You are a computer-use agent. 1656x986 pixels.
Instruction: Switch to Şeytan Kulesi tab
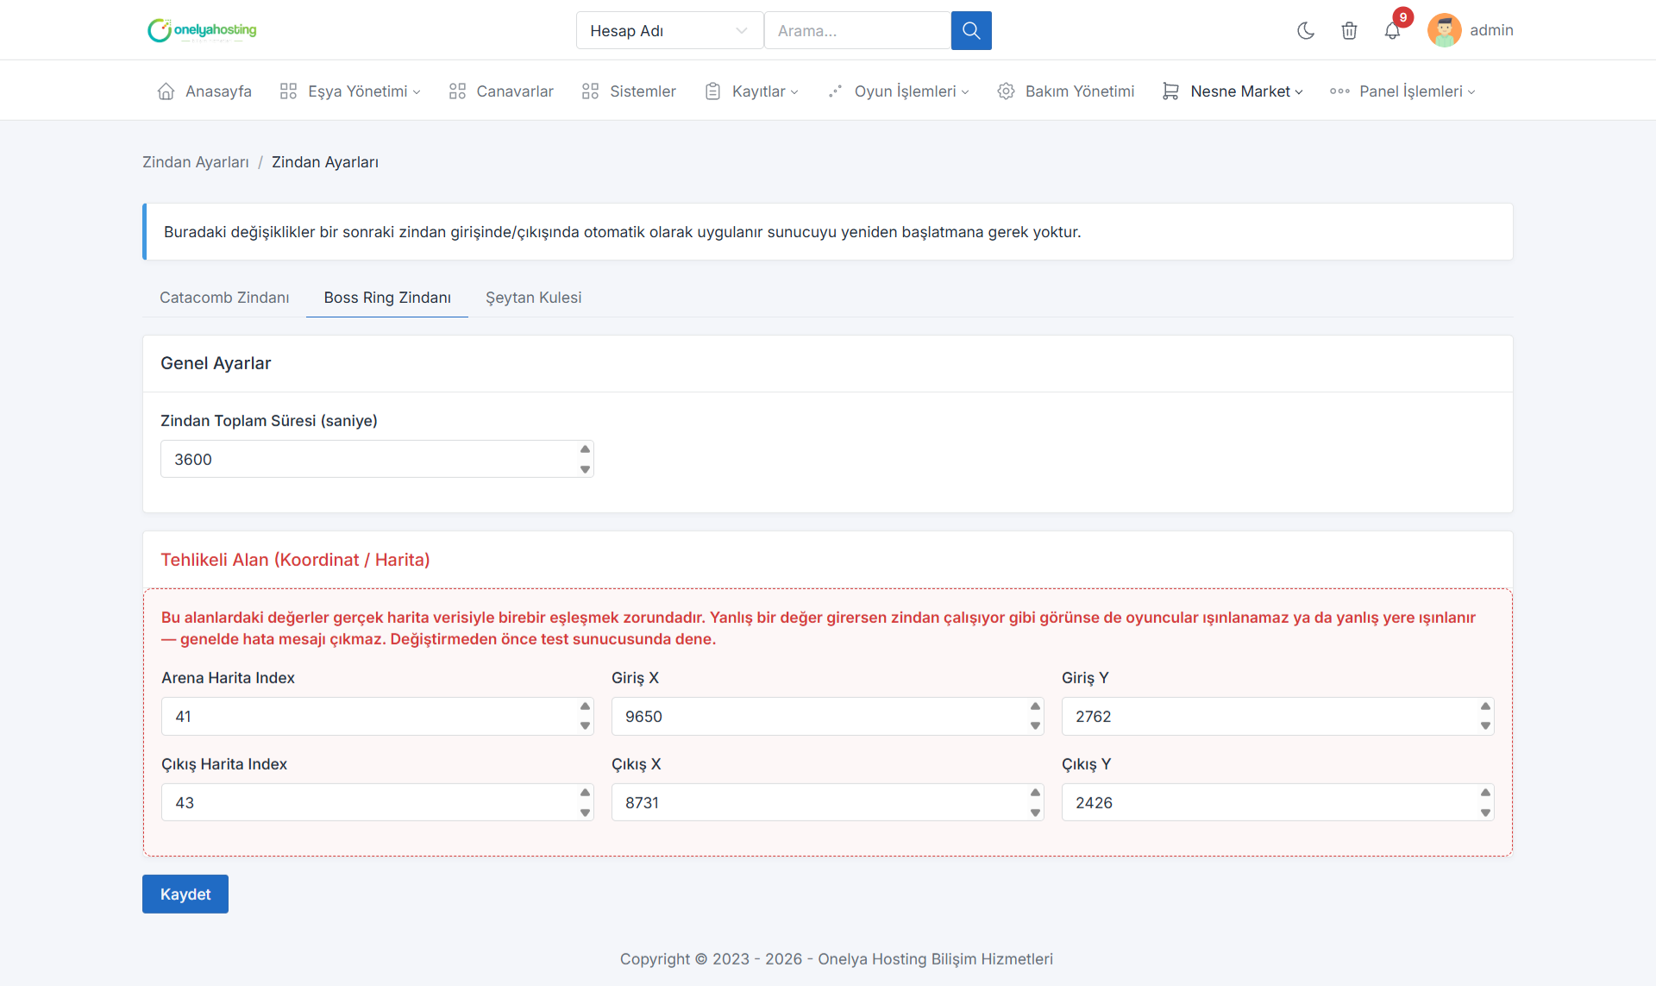point(533,298)
